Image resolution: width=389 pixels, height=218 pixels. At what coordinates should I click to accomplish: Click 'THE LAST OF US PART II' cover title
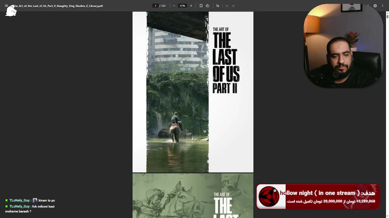pos(226,63)
